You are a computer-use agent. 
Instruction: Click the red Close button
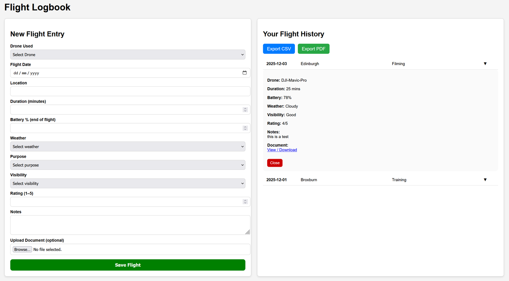(x=275, y=163)
